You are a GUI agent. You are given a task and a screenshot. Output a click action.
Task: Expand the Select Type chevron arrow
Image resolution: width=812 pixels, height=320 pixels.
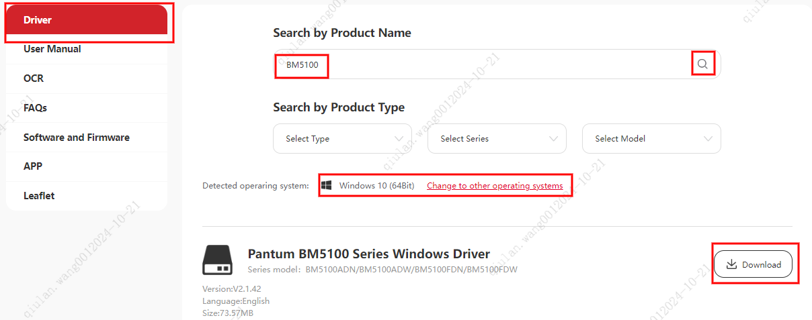tap(399, 139)
